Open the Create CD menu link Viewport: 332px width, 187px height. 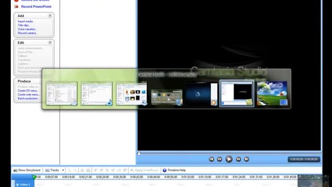[28, 90]
